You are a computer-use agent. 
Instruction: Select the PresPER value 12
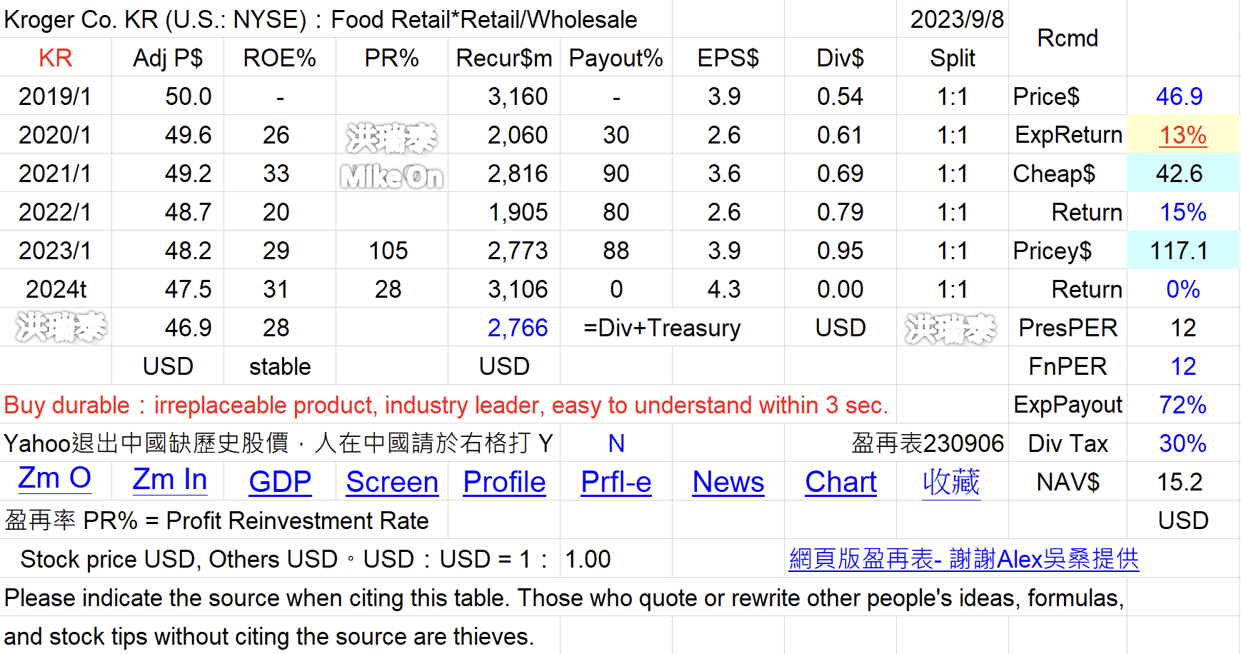[x=1183, y=328]
